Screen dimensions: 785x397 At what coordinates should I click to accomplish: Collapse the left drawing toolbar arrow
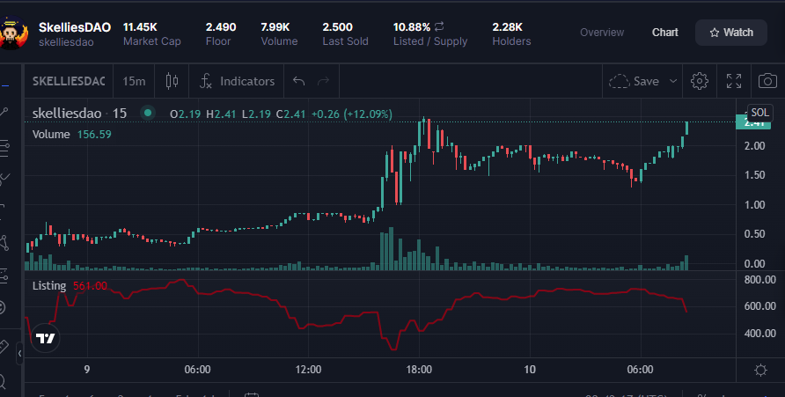(x=19, y=354)
